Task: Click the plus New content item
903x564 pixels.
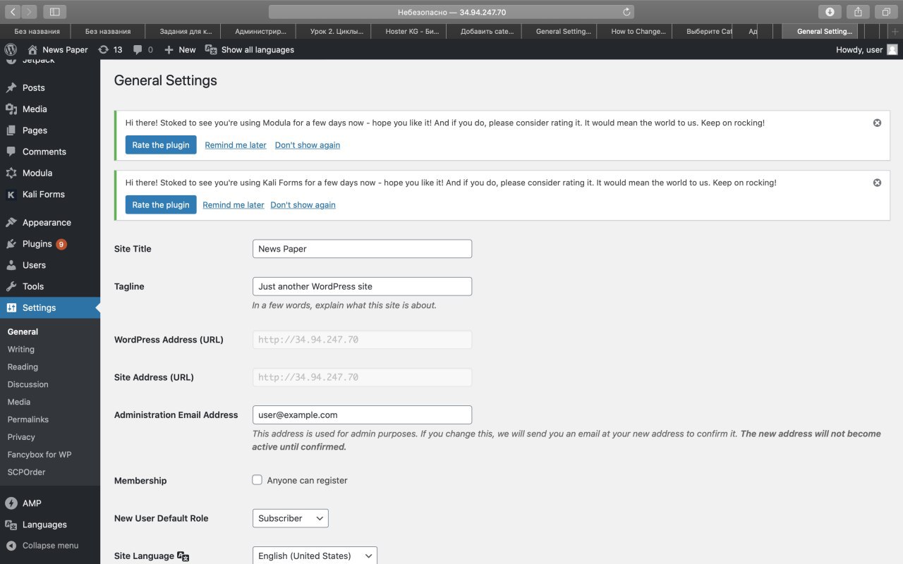Action: (180, 49)
